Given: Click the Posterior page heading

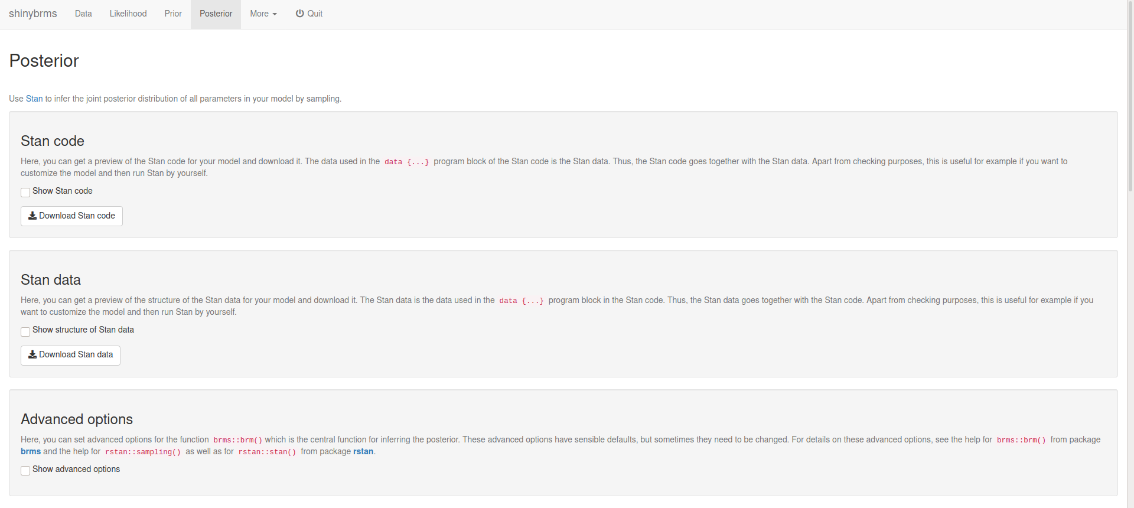Looking at the screenshot, I should [x=44, y=61].
